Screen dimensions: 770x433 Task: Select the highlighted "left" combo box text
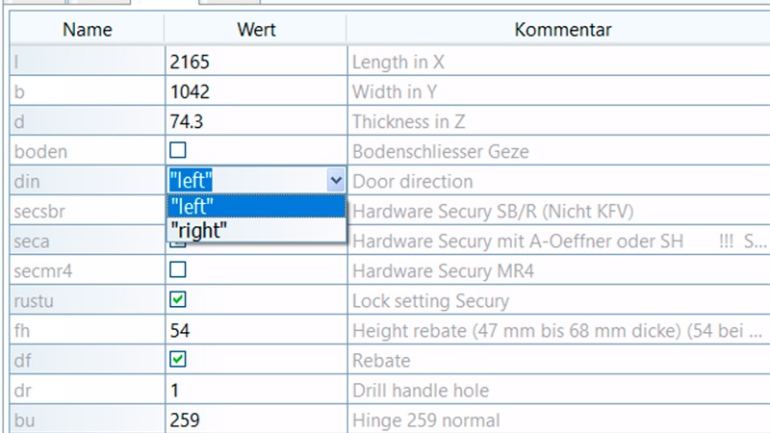[191, 180]
